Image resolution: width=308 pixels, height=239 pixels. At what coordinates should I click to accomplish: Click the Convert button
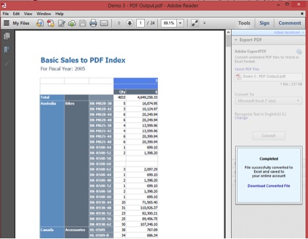pos(269,136)
